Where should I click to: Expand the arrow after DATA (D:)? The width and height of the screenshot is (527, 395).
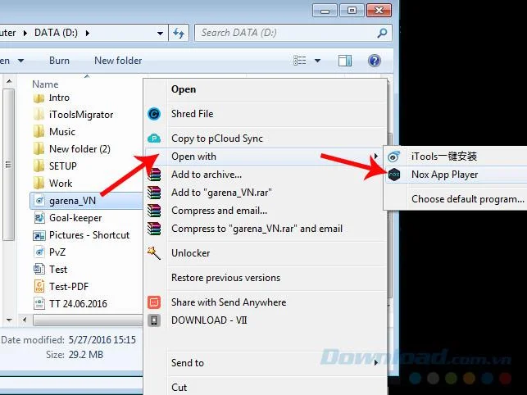[88, 33]
